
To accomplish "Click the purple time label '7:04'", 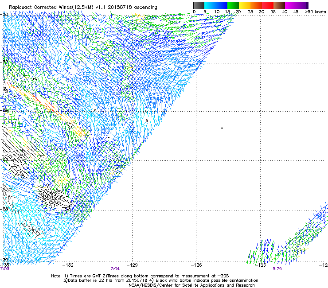I will click(x=115, y=269).
